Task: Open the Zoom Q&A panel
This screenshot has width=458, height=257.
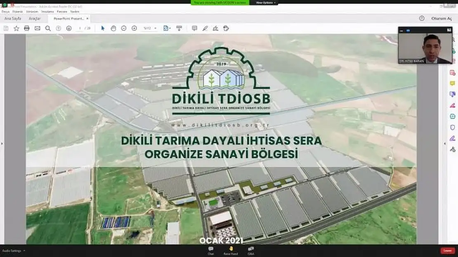Action: click(x=250, y=251)
